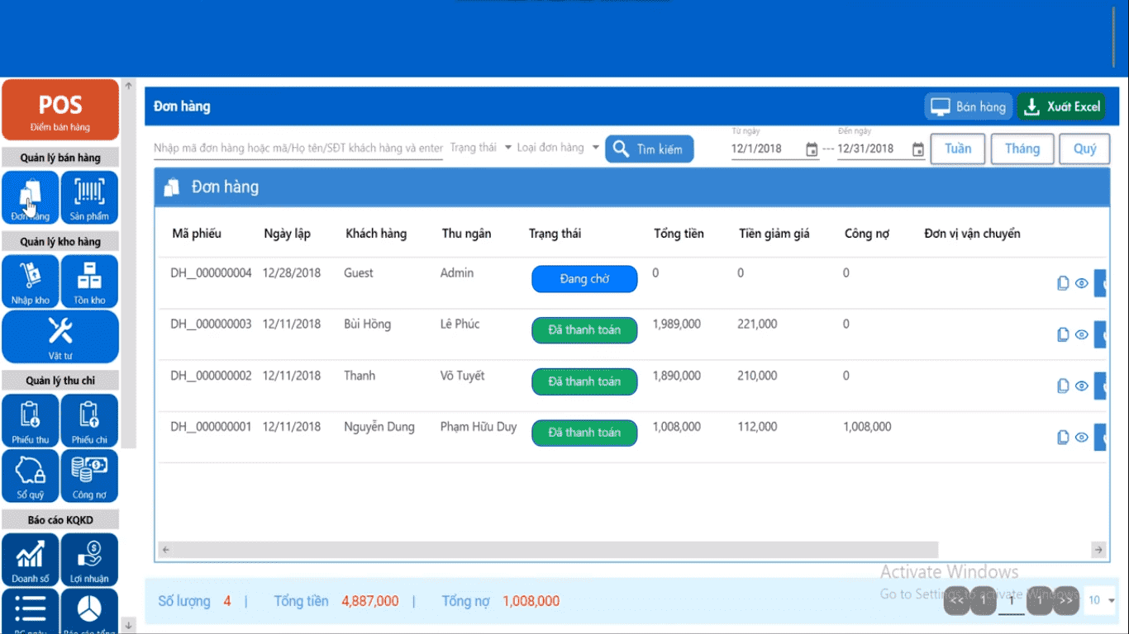Open the Công nợ icon

(89, 476)
